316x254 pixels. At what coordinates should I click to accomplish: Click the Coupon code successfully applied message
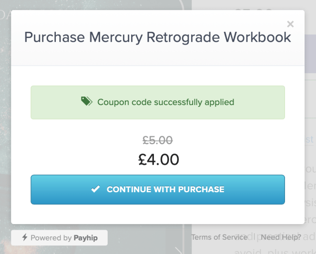[x=165, y=102]
